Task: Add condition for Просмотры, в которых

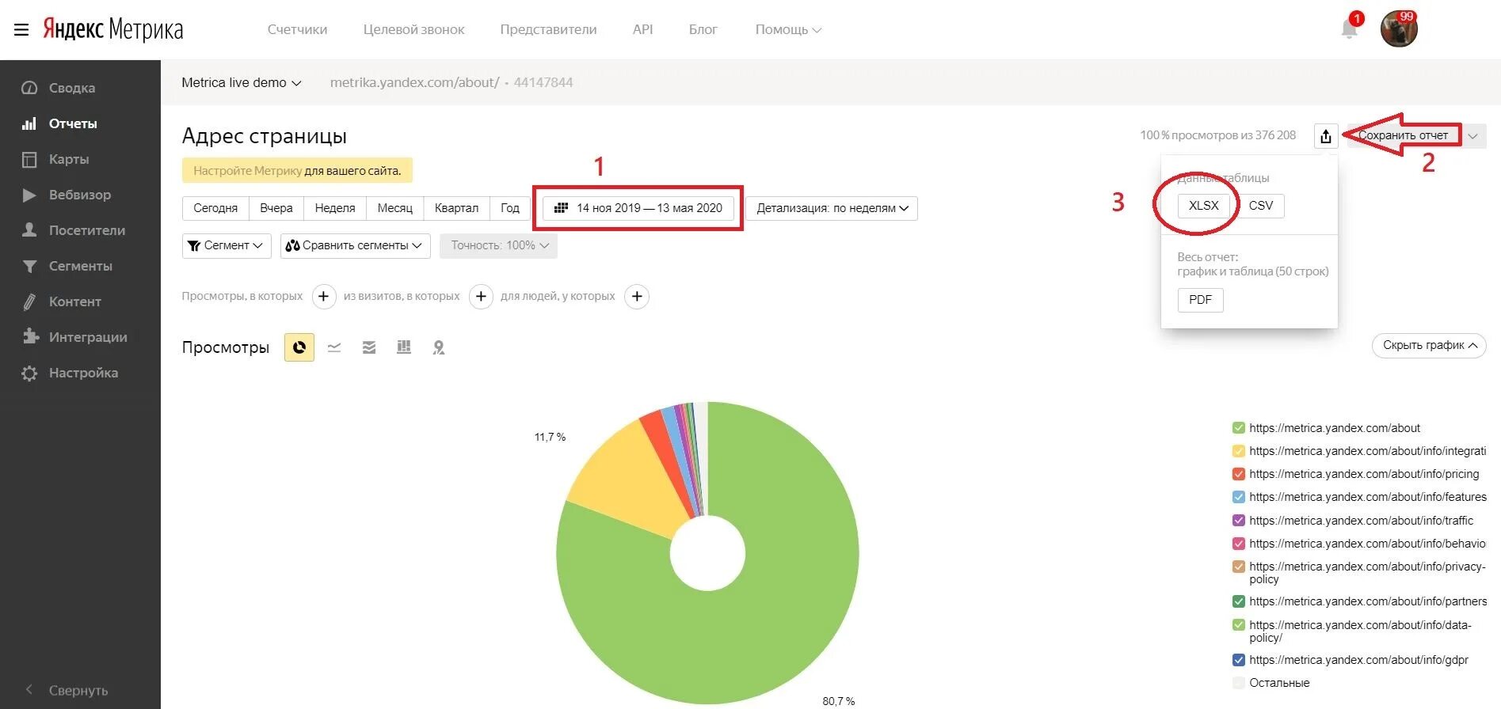Action: click(323, 297)
